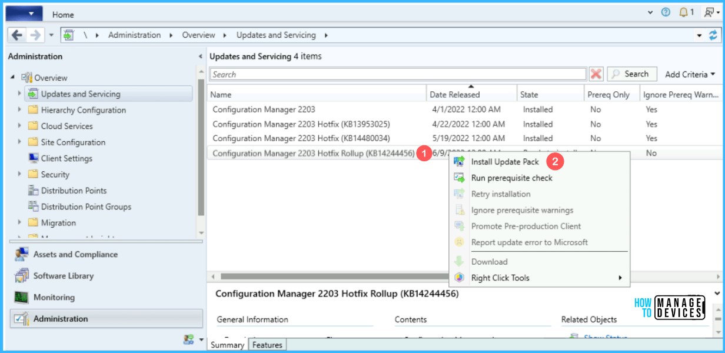Click the back navigation arrow
This screenshot has width=725, height=353.
pyautogui.click(x=17, y=35)
